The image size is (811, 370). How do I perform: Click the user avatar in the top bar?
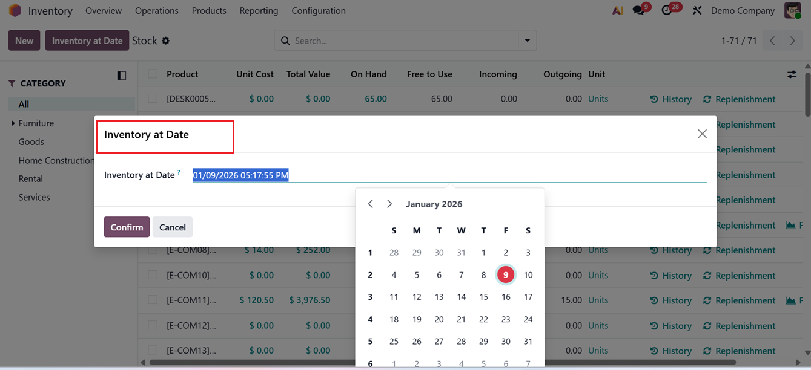pos(792,10)
